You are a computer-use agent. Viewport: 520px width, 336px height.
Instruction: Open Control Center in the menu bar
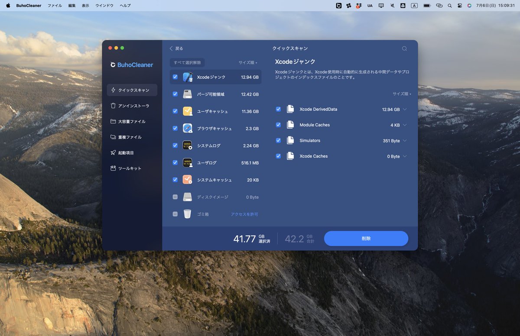point(460,6)
